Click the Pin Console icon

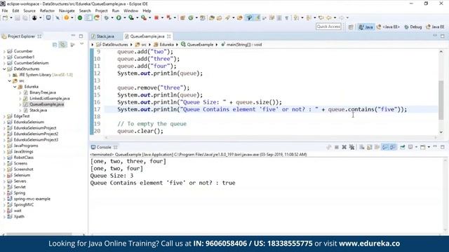pos(402,147)
